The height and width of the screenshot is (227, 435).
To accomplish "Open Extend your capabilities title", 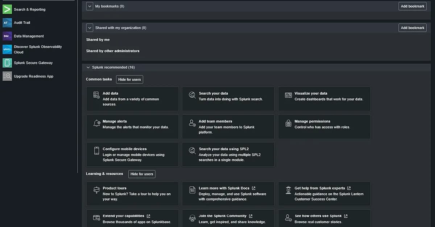I will [124, 216].
